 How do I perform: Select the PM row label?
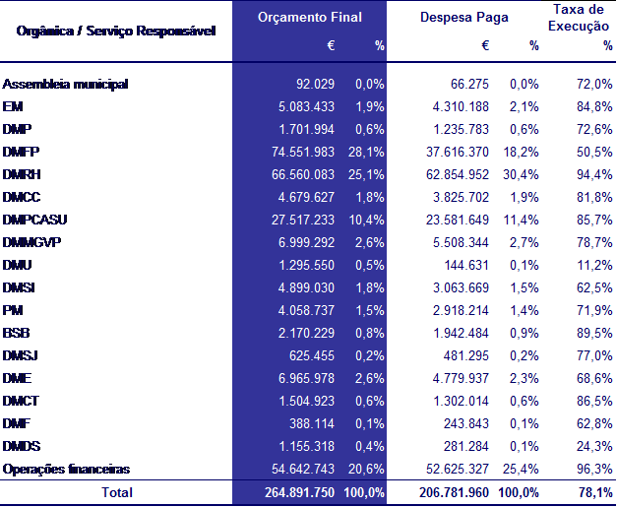point(13,310)
